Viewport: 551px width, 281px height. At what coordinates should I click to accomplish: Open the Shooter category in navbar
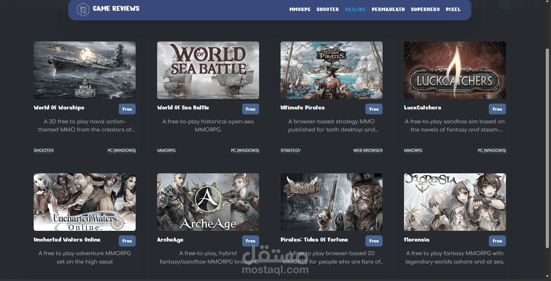[x=328, y=9]
